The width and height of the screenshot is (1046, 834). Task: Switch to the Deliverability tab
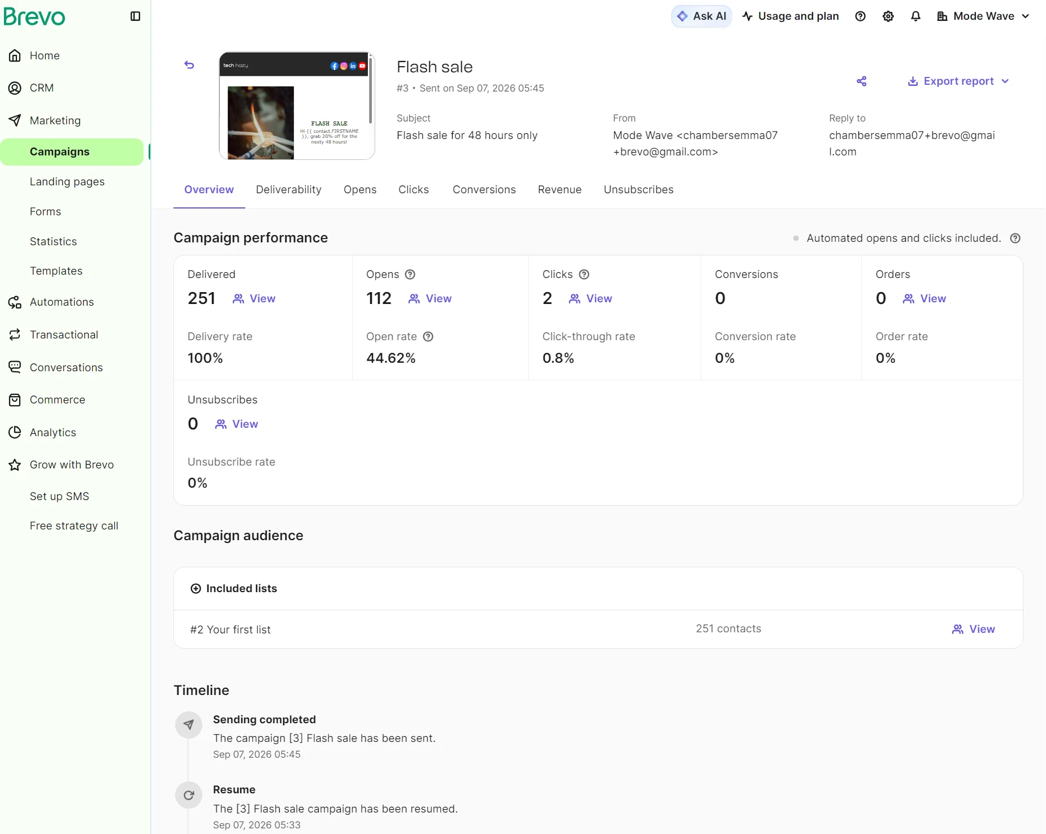(x=289, y=190)
